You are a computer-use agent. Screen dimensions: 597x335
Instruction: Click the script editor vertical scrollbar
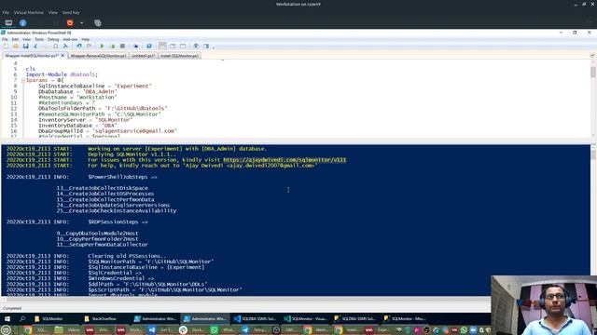point(593,99)
